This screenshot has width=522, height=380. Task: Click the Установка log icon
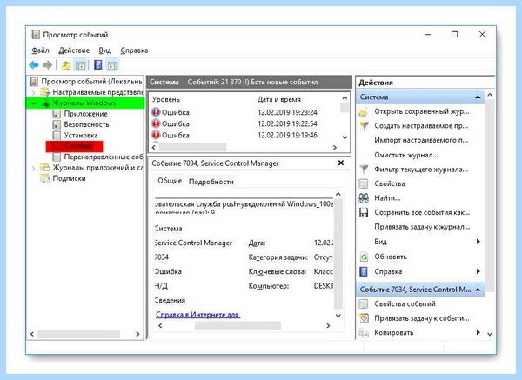coord(57,136)
